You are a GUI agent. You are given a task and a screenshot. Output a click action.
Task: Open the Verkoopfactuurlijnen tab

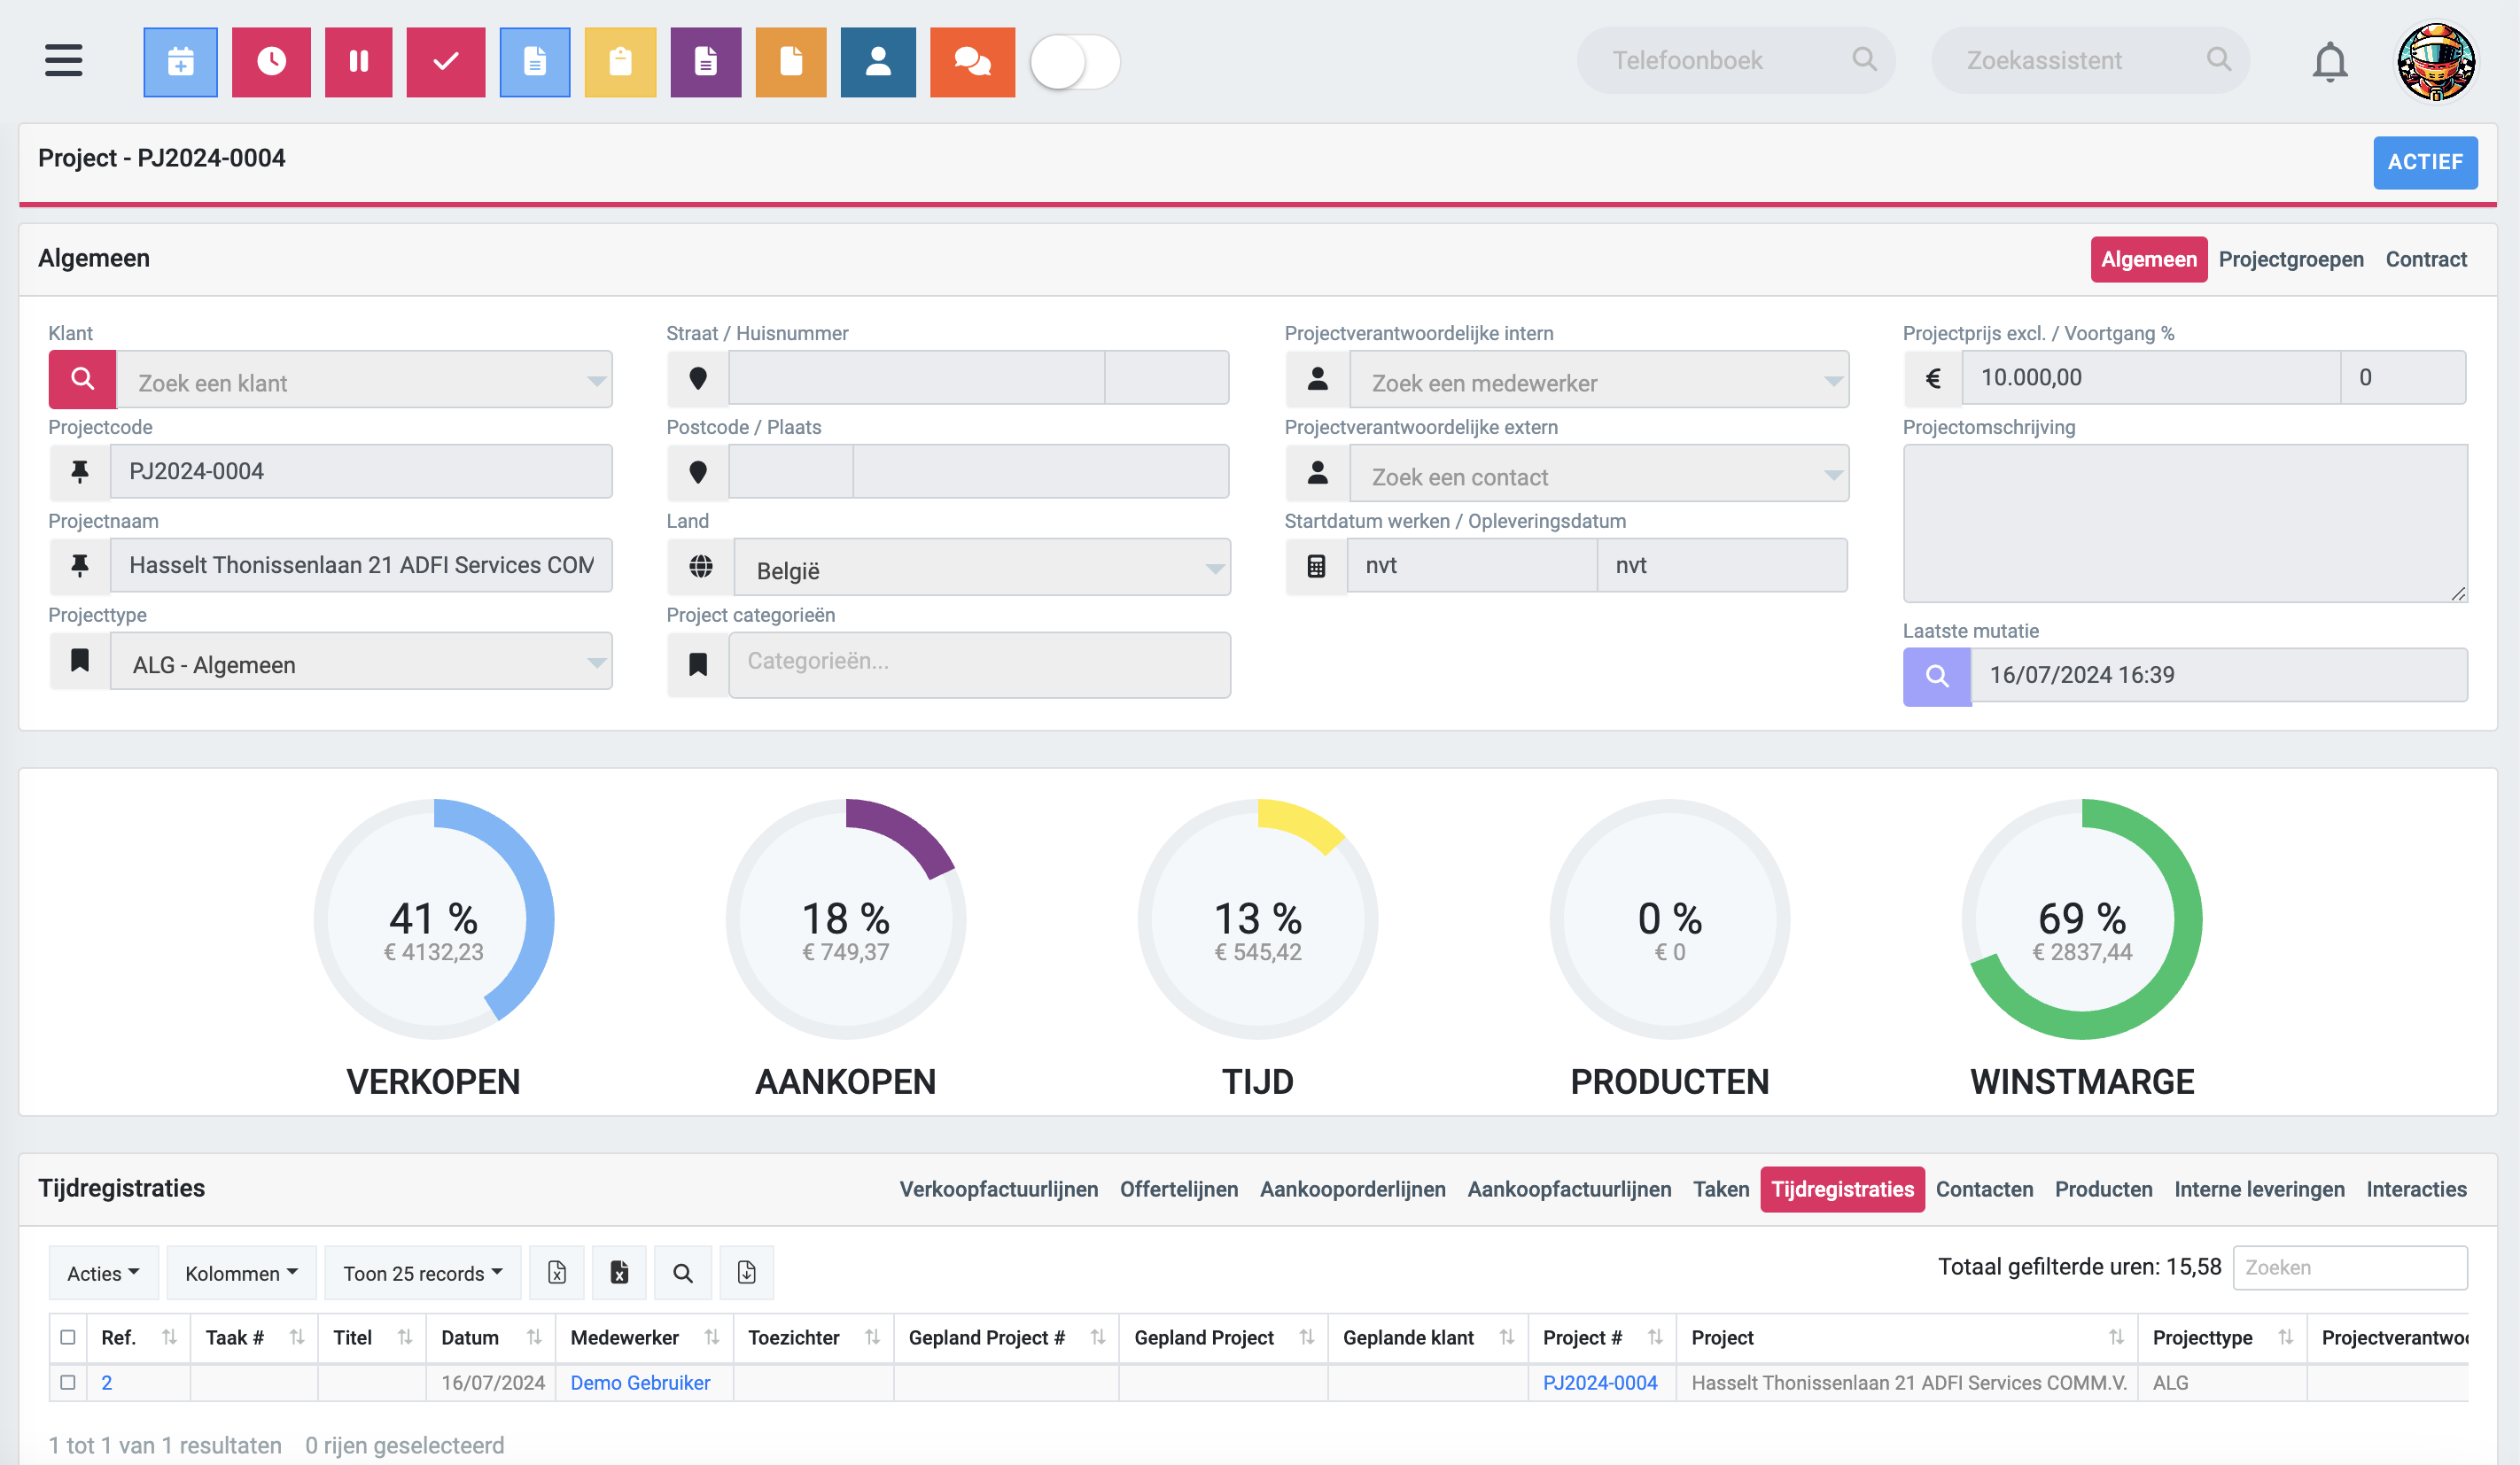(x=998, y=1190)
